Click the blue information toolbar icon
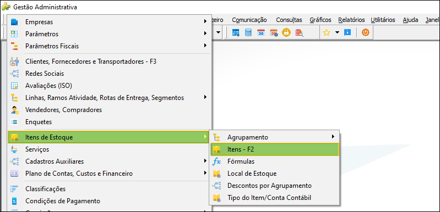Screen dimensions: 440x212 click(347, 32)
